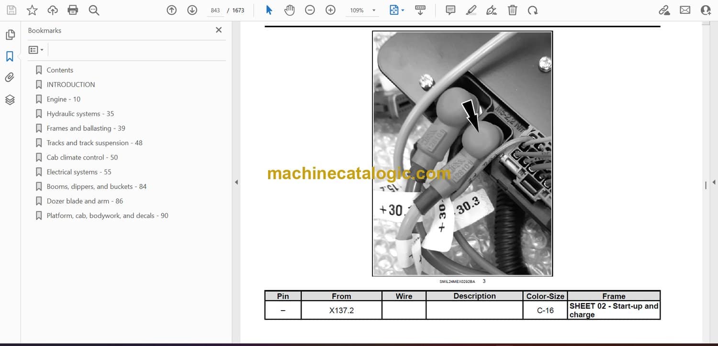Send file by email envelope icon
718x346 pixels.
pos(685,10)
